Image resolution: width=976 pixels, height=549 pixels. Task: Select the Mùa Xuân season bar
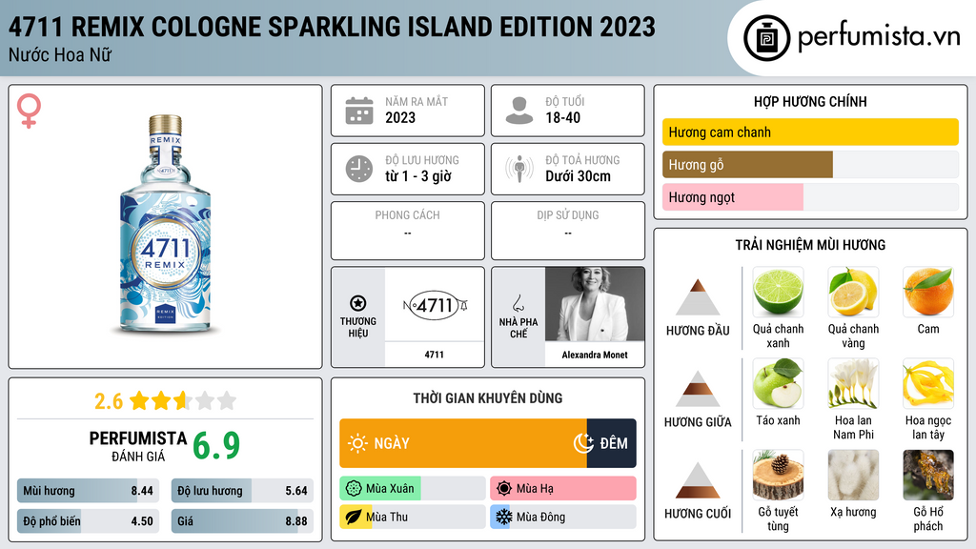coord(412,489)
